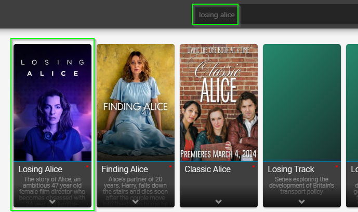Click 'The story of Alice, an ambitious' description
Screen dimensions: 358x212
click(52, 191)
